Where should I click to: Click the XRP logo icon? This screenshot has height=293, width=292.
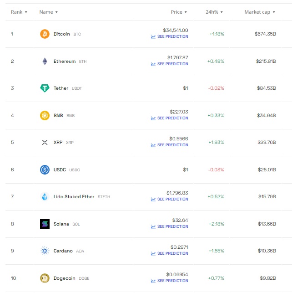tap(45, 143)
